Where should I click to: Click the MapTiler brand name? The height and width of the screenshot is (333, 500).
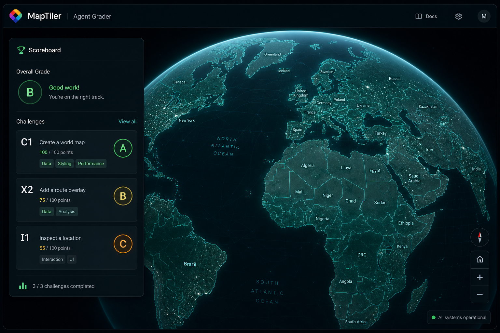[x=45, y=16]
